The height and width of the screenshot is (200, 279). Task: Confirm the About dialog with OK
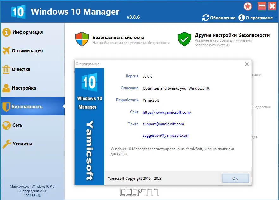click(x=235, y=178)
